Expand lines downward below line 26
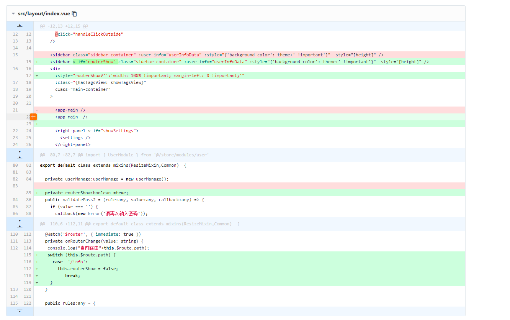The width and height of the screenshot is (510, 320). click(x=20, y=151)
